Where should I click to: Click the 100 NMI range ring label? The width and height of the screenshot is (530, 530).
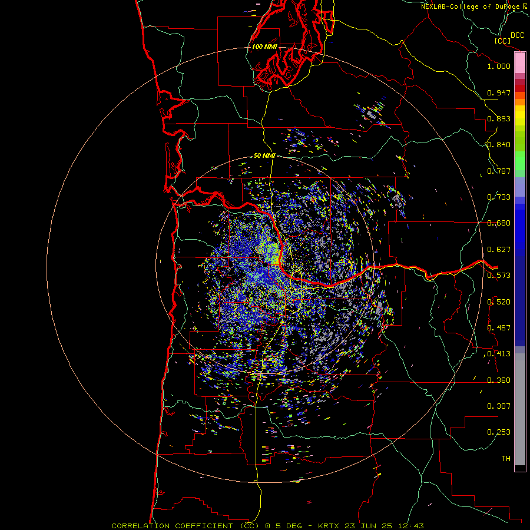pos(264,47)
